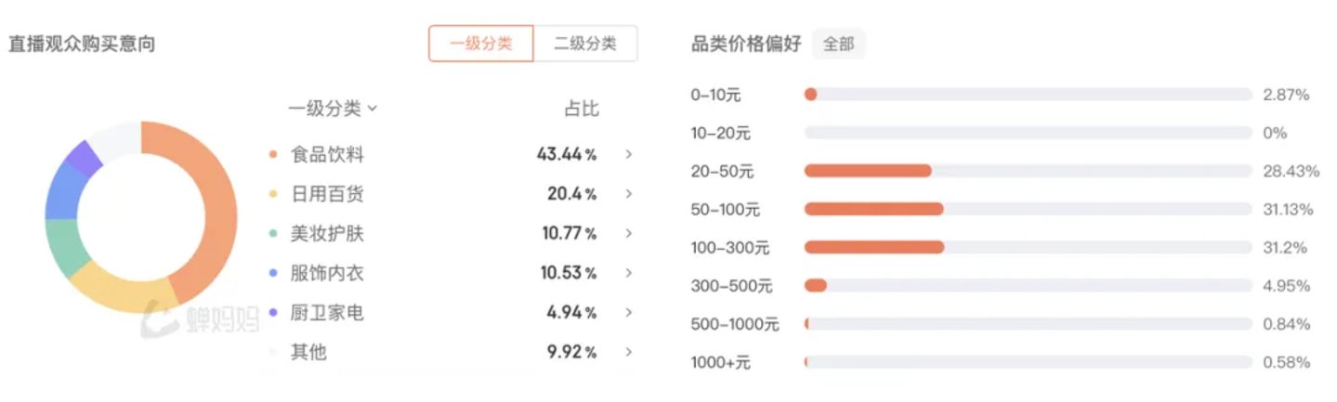The height and width of the screenshot is (402, 1337).
Task: Expand the 食品饮料 row arrow
Action: 629,154
